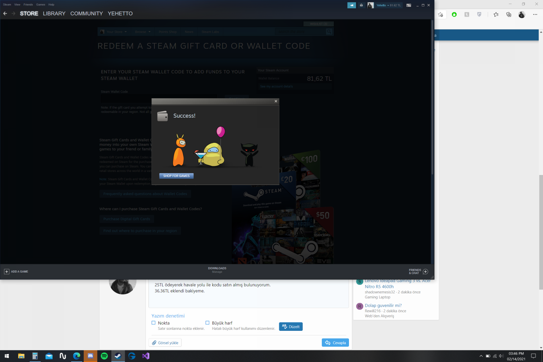Click the Microsoft Edge taskbar icon
This screenshot has height=362, width=543.
coord(77,356)
